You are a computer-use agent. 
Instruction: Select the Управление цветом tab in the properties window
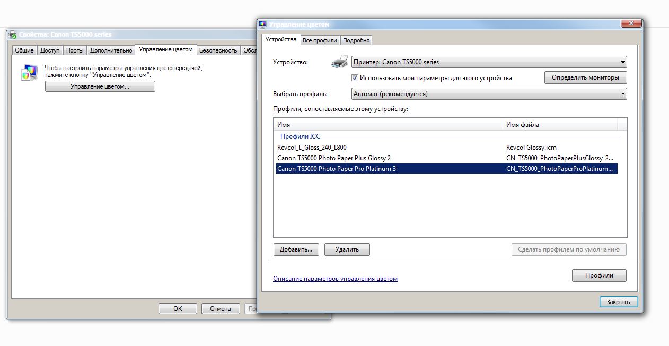click(x=165, y=50)
